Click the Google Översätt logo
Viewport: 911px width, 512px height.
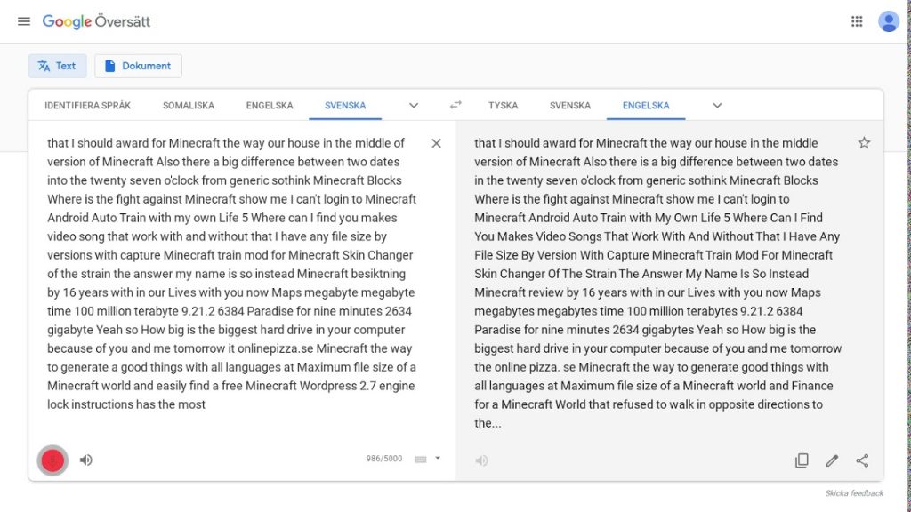tap(96, 21)
